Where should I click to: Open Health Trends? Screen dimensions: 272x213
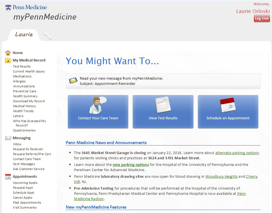click(x=23, y=111)
